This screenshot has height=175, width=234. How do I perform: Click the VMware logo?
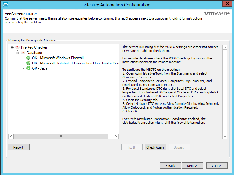(x=217, y=14)
